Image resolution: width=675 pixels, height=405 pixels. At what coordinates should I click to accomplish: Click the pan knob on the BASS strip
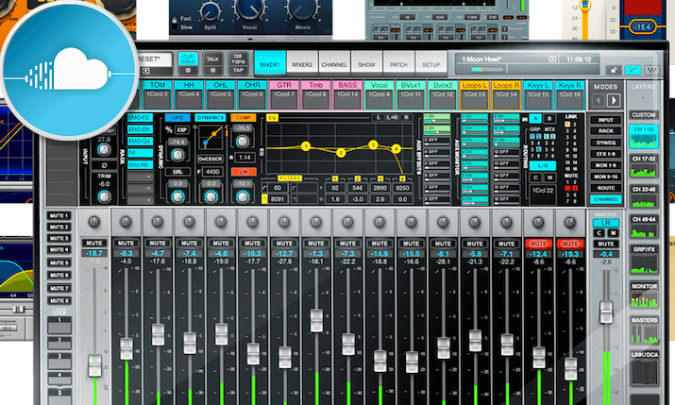tap(347, 222)
